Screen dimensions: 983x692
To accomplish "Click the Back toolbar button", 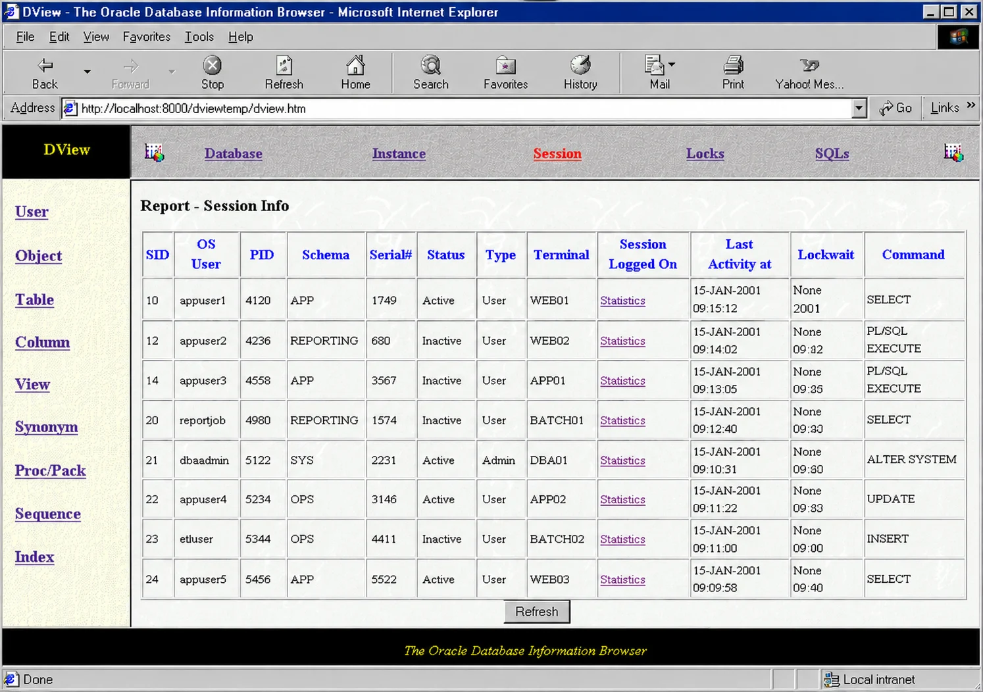I will (x=45, y=73).
